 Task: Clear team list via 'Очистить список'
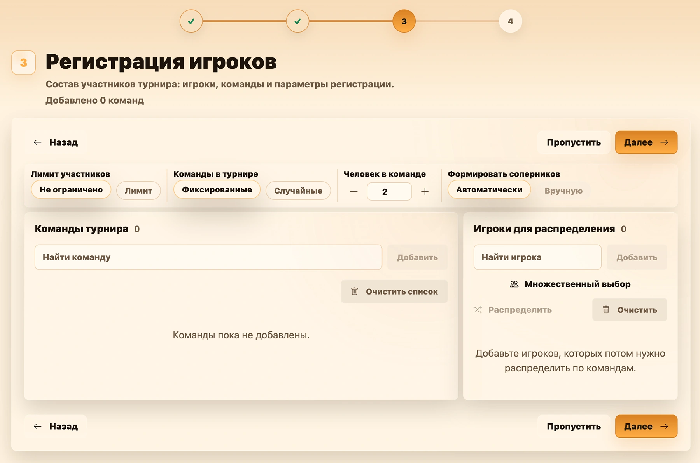pyautogui.click(x=394, y=291)
